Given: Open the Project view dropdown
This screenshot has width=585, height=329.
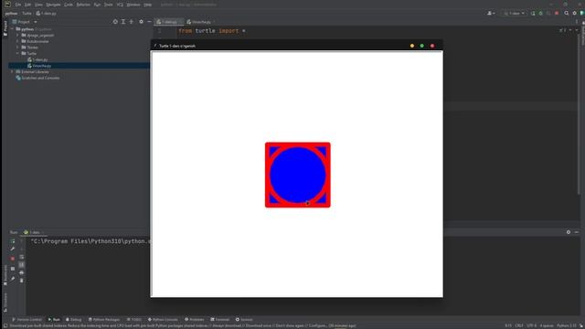Looking at the screenshot, I should (x=25, y=22).
